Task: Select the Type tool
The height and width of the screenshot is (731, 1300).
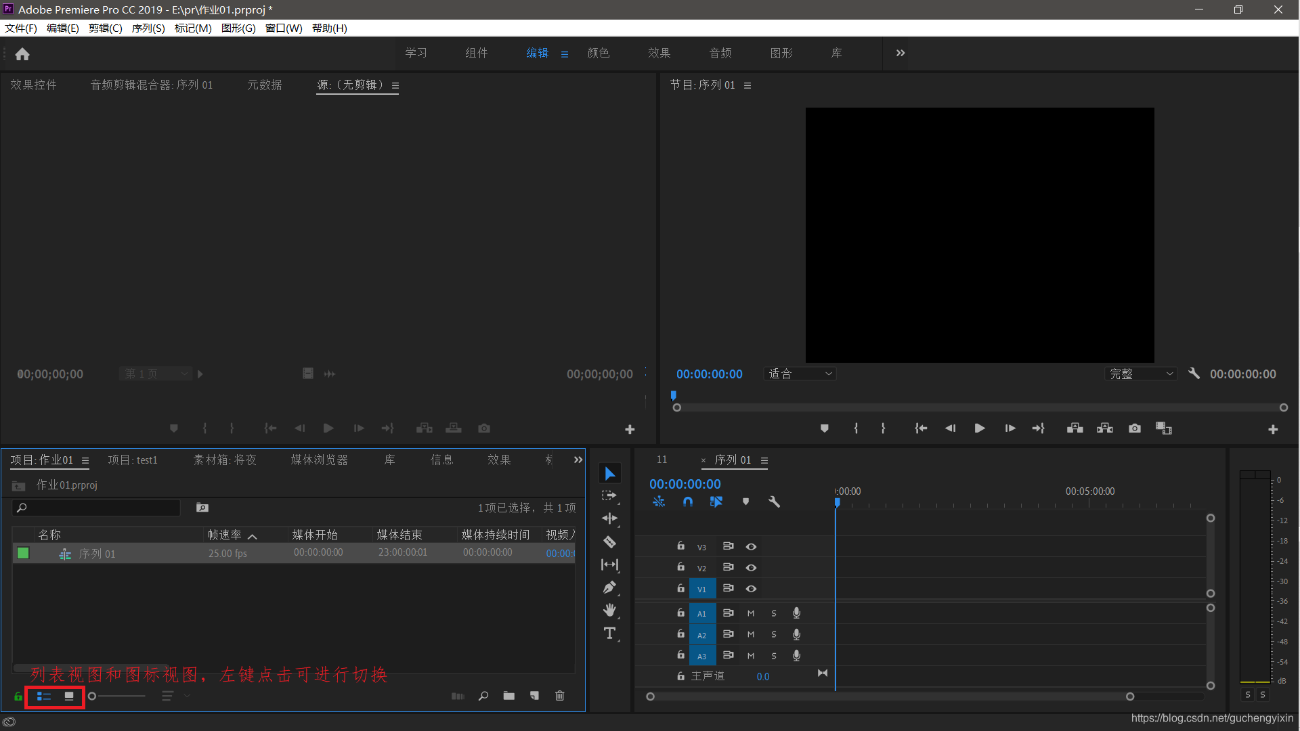Action: click(x=609, y=633)
